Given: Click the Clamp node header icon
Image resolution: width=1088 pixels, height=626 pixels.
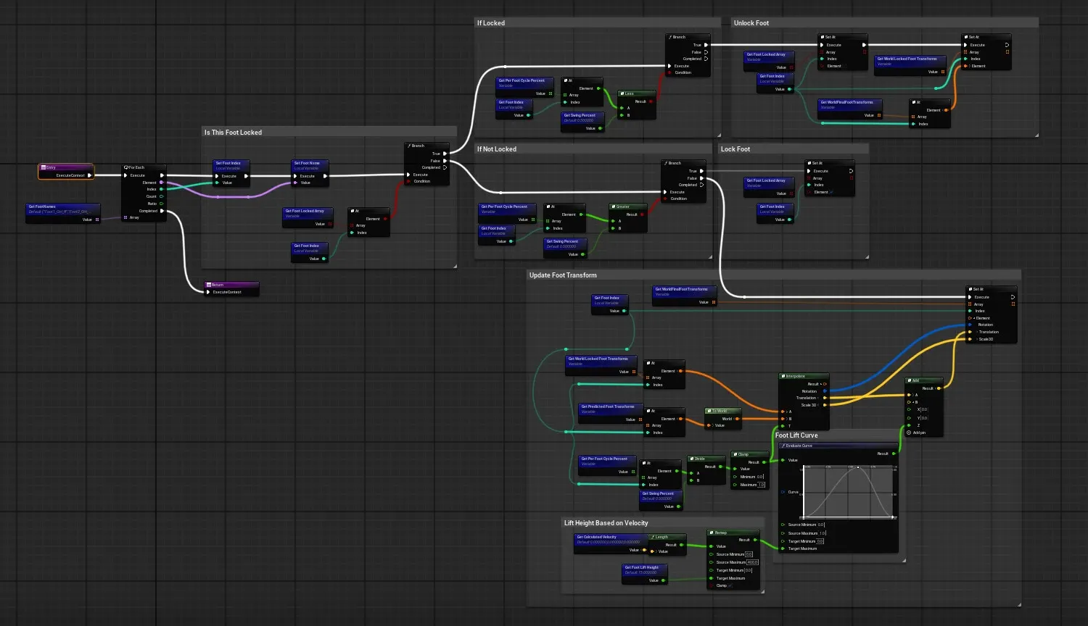Looking at the screenshot, I should [735, 454].
